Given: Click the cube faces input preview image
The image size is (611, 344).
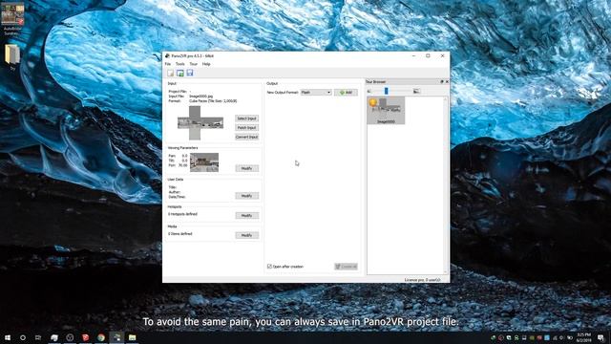Looking at the screenshot, I should tap(200, 123).
